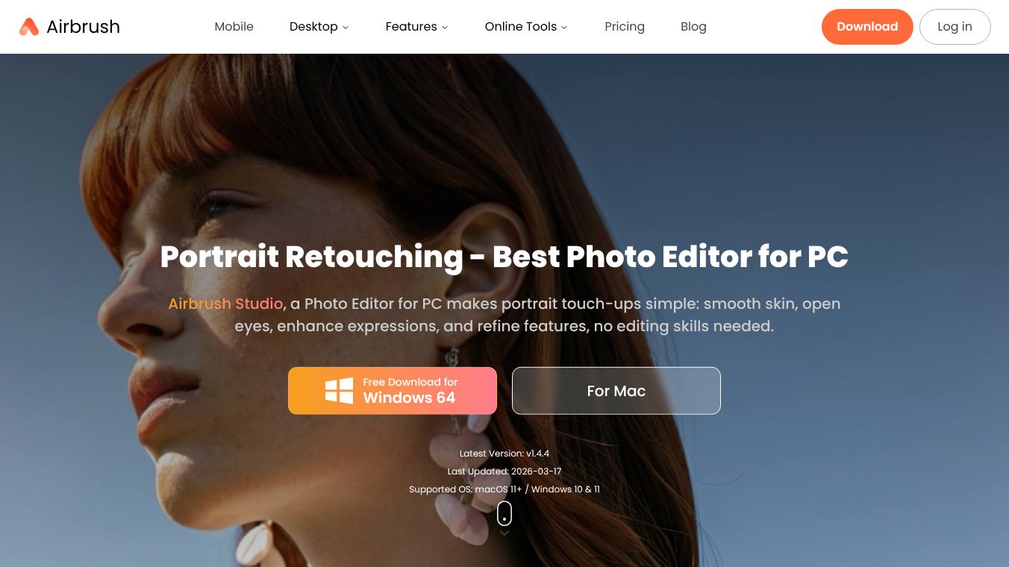Click the 'Supported OS' requirements text
1009x567 pixels.
coord(504,489)
